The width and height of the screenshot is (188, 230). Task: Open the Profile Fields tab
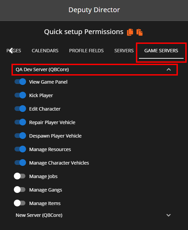tap(86, 51)
